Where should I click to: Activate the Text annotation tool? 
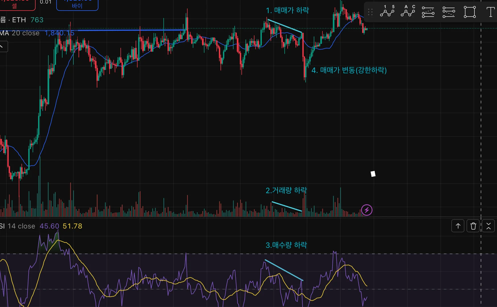tap(490, 12)
